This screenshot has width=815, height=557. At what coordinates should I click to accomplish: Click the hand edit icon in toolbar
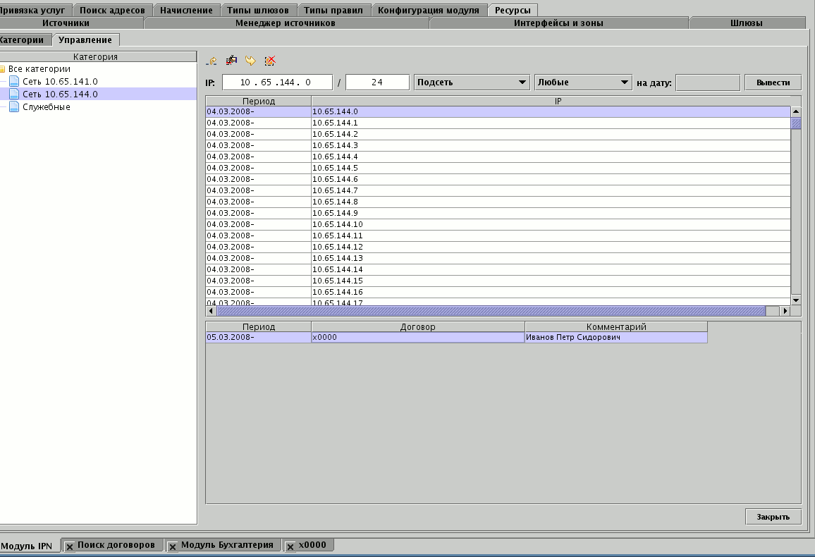click(x=231, y=61)
